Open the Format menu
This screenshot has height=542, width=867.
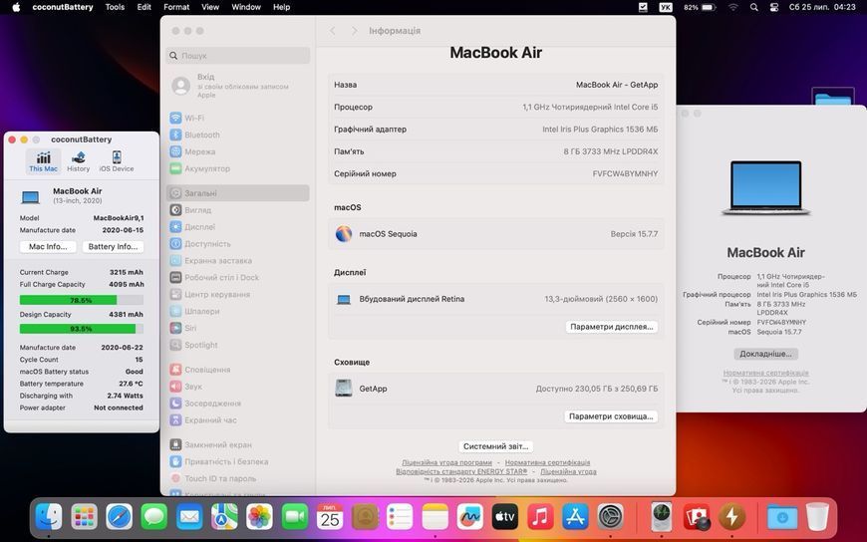click(176, 7)
